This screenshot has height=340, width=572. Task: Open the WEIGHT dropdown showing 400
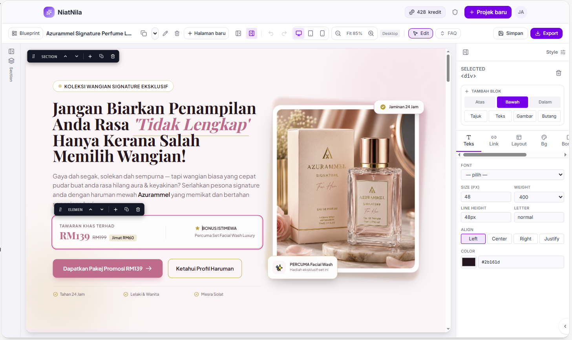pos(539,197)
